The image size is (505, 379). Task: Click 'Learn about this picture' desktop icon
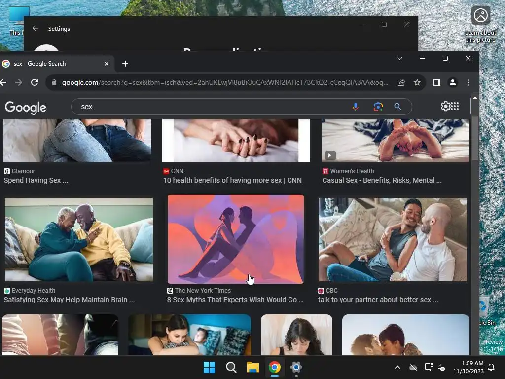pyautogui.click(x=480, y=24)
